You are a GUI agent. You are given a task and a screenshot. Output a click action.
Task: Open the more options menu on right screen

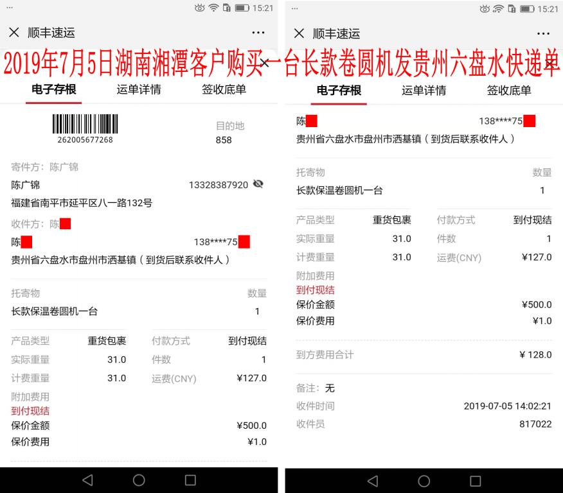click(544, 33)
